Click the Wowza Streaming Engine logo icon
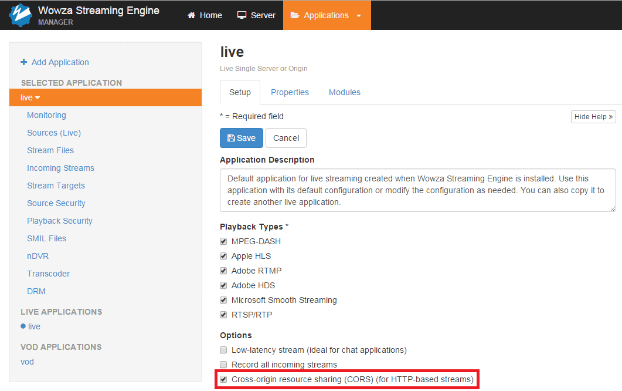 click(21, 15)
